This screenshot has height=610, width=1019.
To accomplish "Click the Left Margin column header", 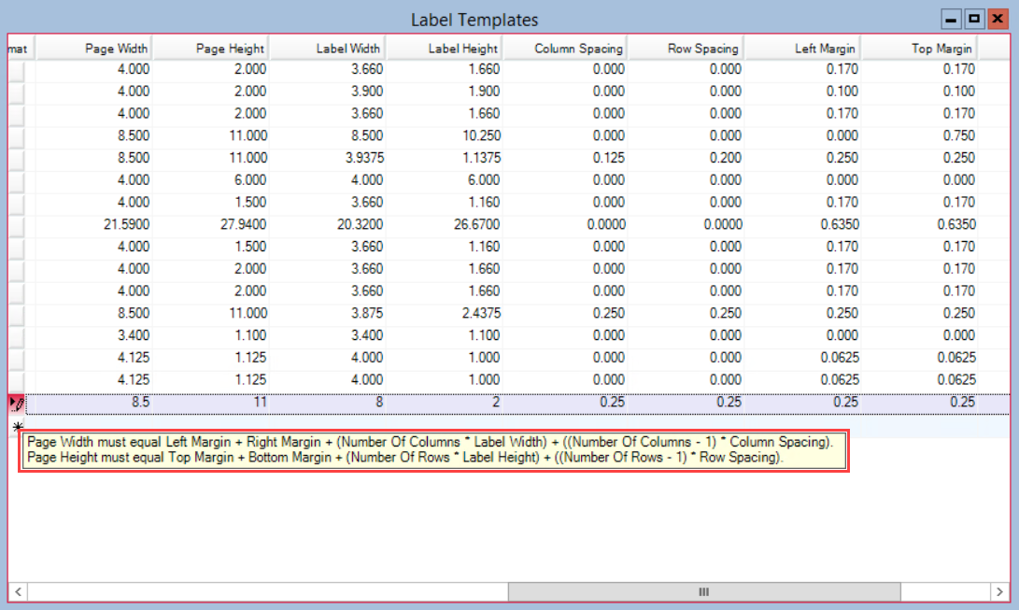I will pyautogui.click(x=802, y=48).
